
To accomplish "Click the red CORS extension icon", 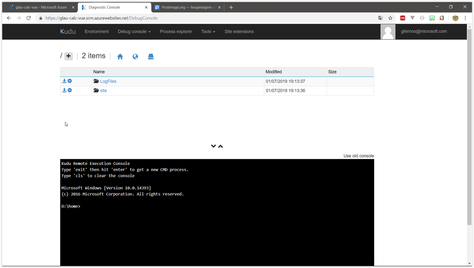I will click(403, 18).
